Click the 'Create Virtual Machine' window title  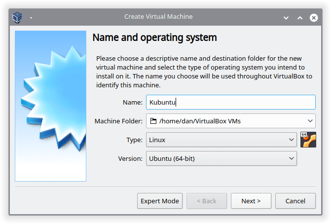click(158, 16)
